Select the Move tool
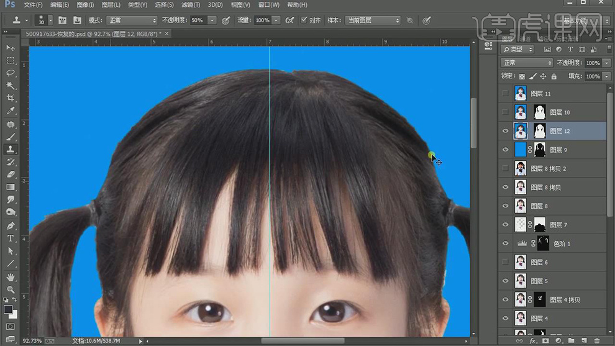 (11, 48)
